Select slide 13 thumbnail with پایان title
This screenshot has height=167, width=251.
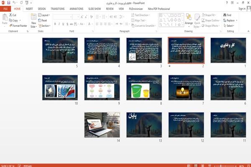coord(144,125)
